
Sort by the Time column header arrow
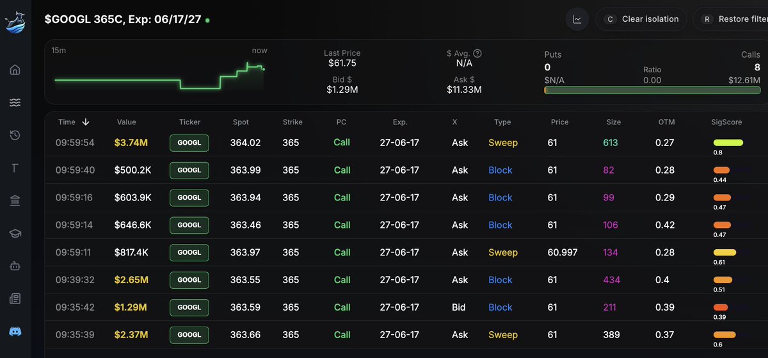[x=86, y=122]
